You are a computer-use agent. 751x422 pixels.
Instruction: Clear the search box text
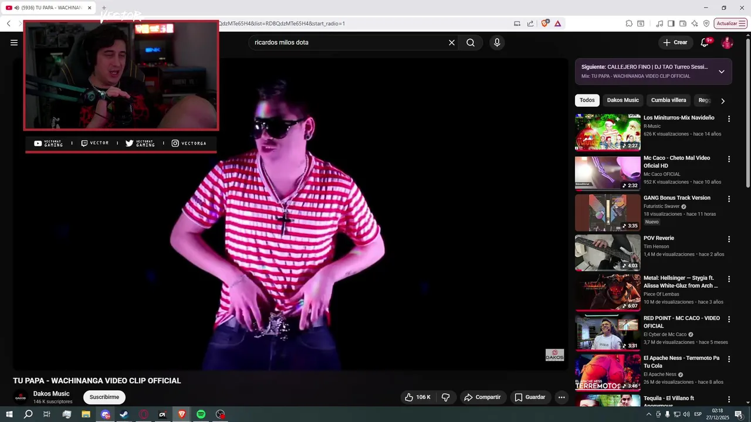click(x=452, y=42)
